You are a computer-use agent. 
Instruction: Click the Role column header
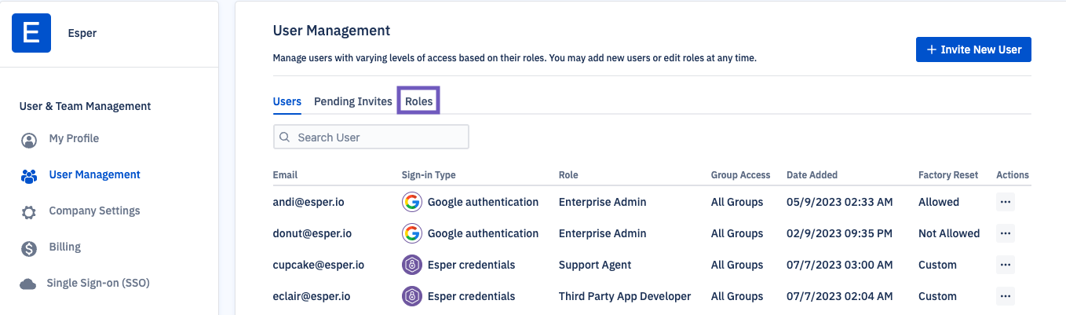coord(568,175)
